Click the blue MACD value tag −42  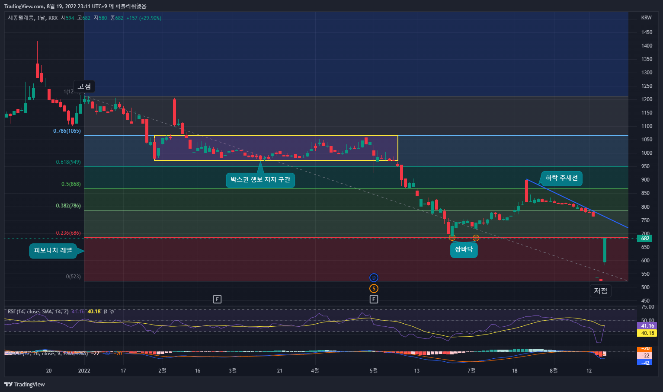(645, 363)
